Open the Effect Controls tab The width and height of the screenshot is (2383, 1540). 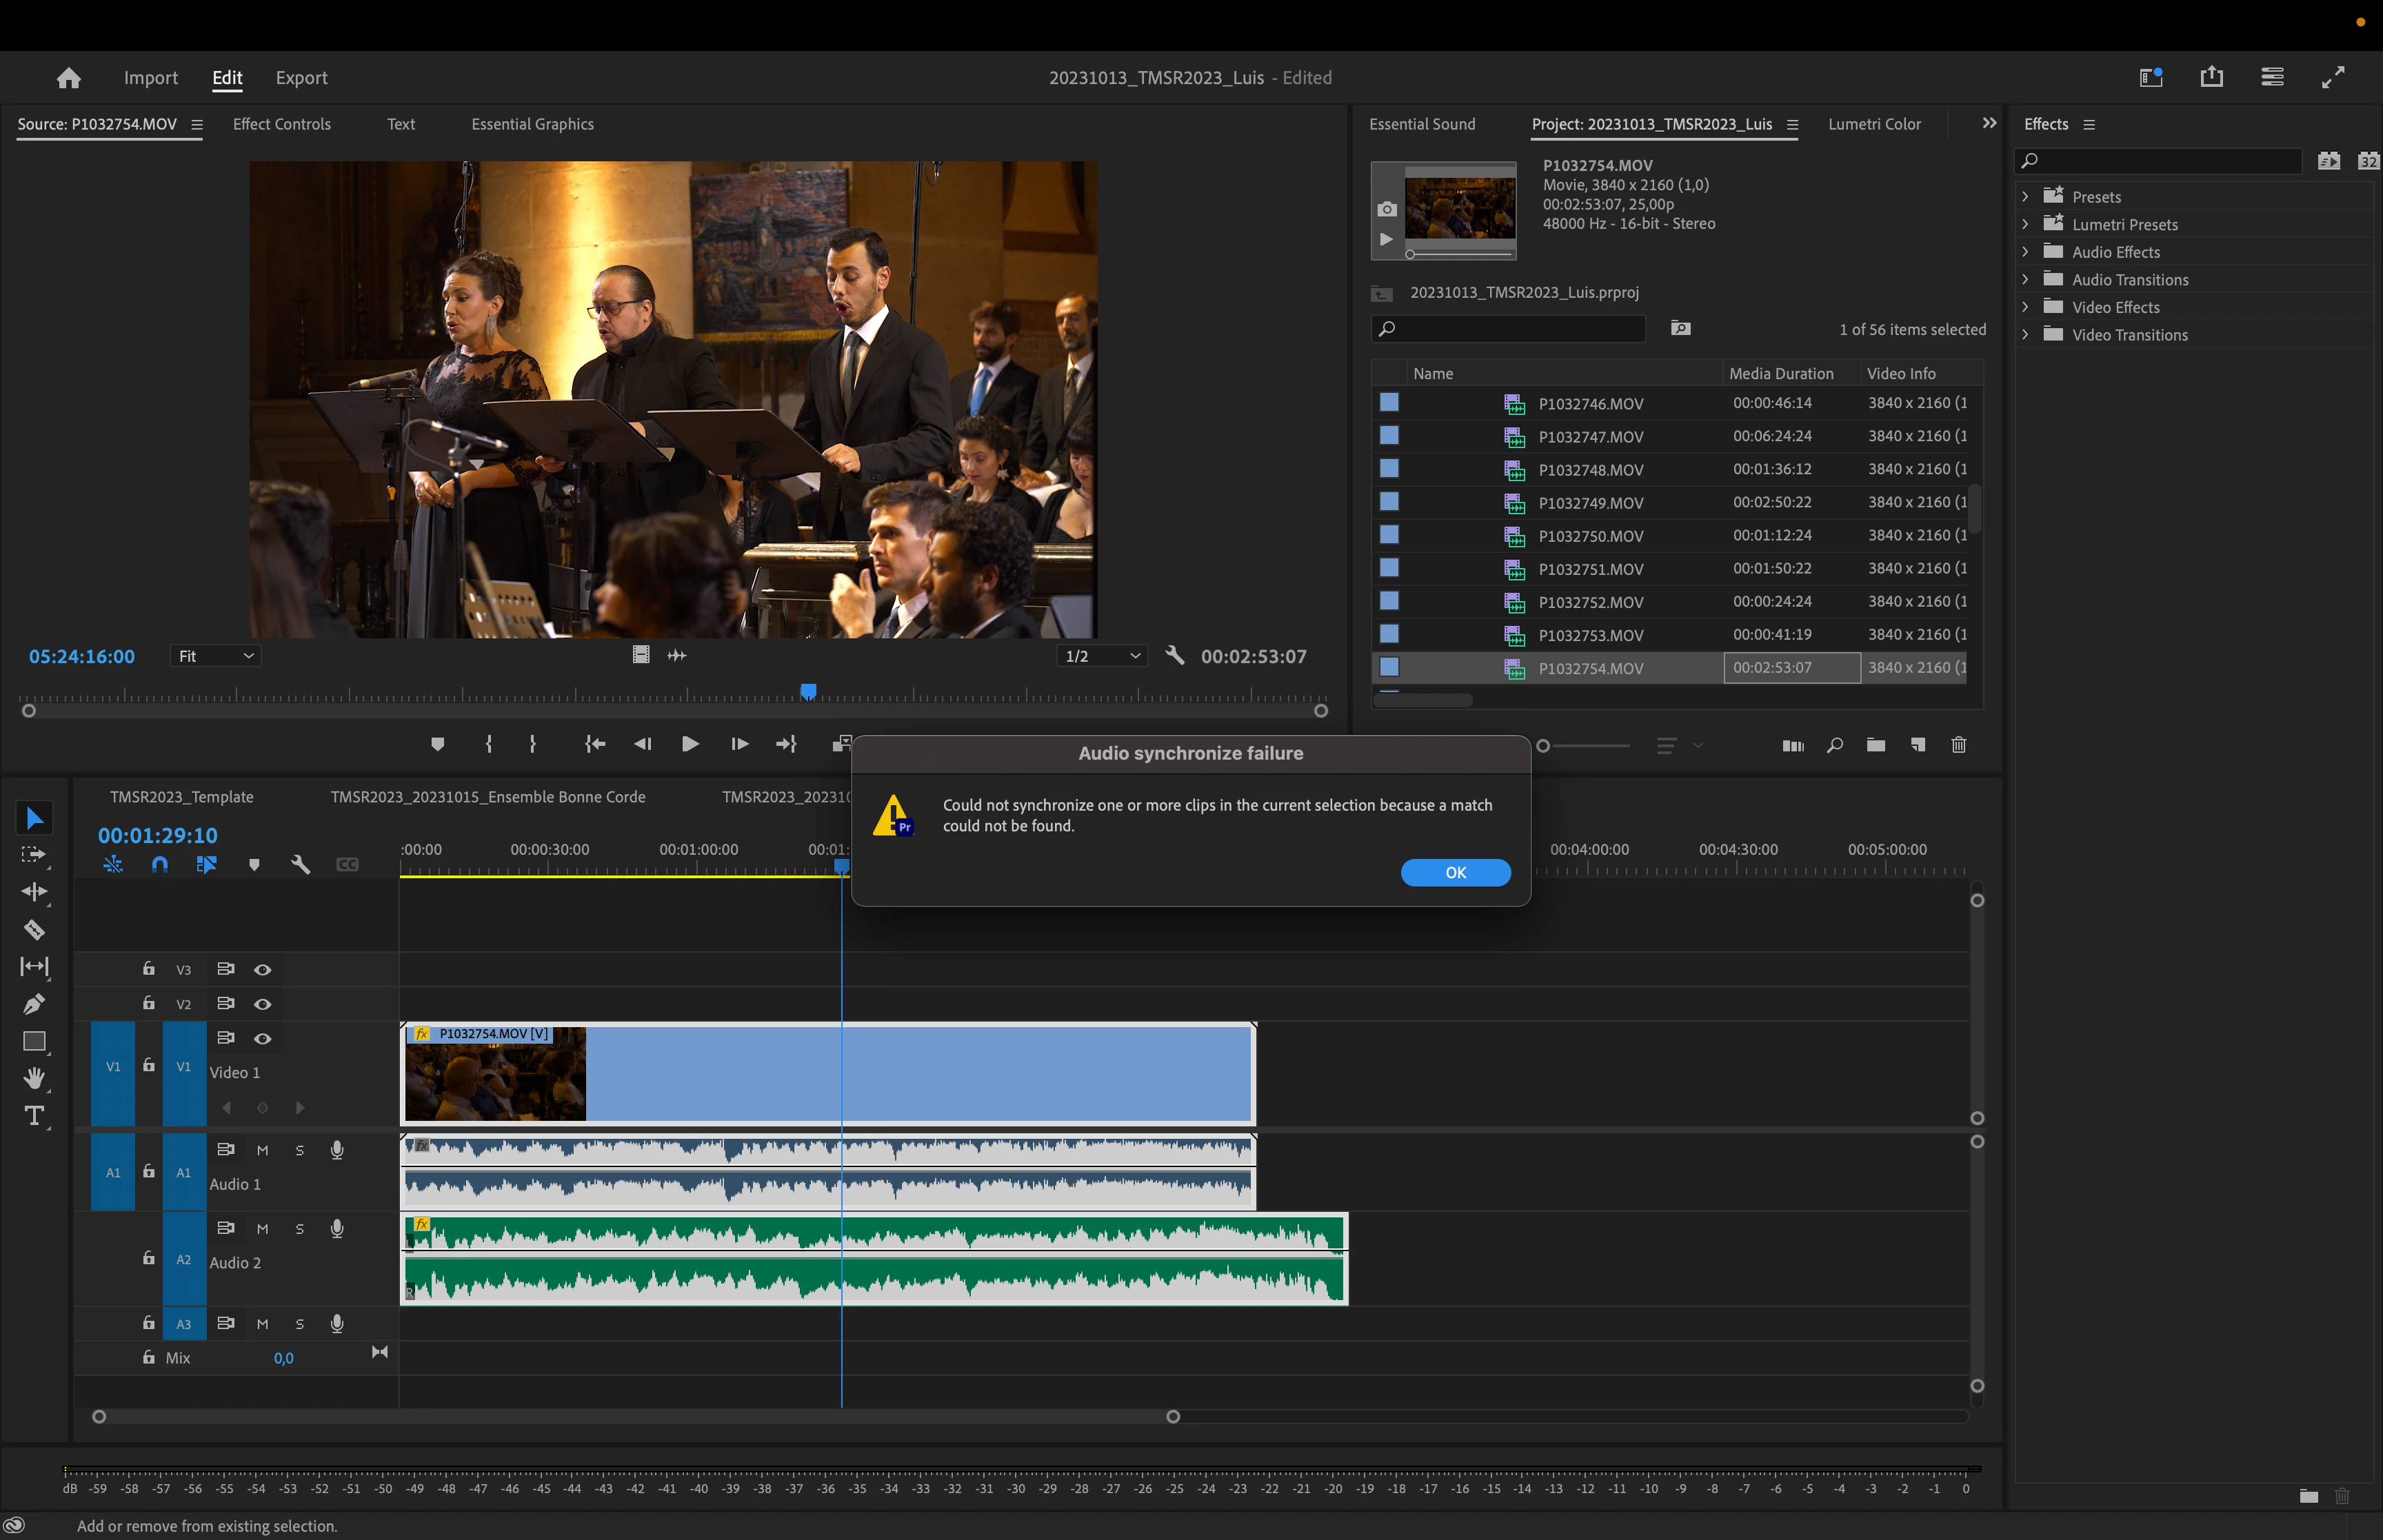pyautogui.click(x=281, y=124)
